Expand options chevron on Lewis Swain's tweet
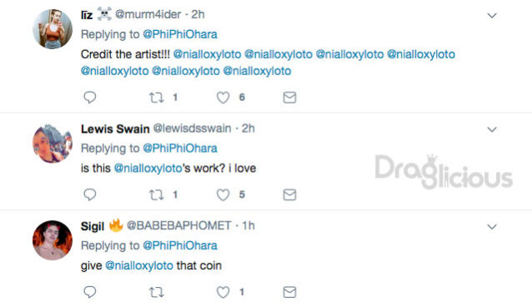The image size is (532, 307). tap(492, 130)
